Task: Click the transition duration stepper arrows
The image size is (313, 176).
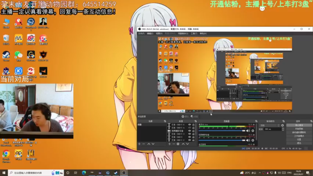Action: coord(283,129)
